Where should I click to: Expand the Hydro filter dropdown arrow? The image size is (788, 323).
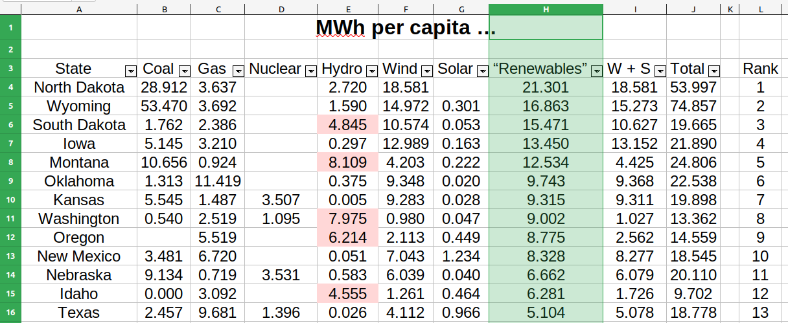click(x=372, y=71)
